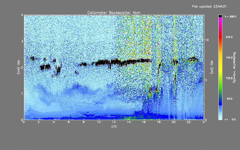Select the "<= 0.0" colorbar value

pos(230,119)
